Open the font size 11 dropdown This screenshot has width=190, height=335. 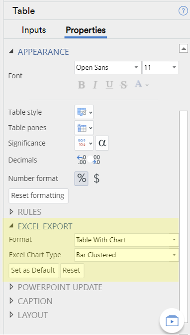[x=161, y=67]
